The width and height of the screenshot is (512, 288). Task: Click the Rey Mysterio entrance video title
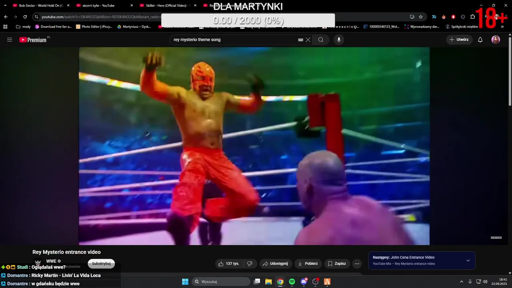pos(66,252)
